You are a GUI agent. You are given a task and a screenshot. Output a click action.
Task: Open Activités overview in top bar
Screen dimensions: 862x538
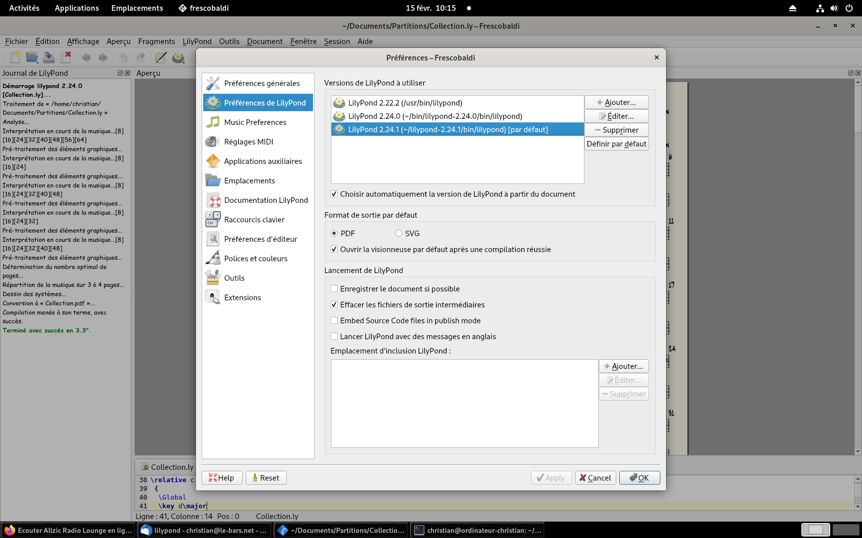coord(24,8)
